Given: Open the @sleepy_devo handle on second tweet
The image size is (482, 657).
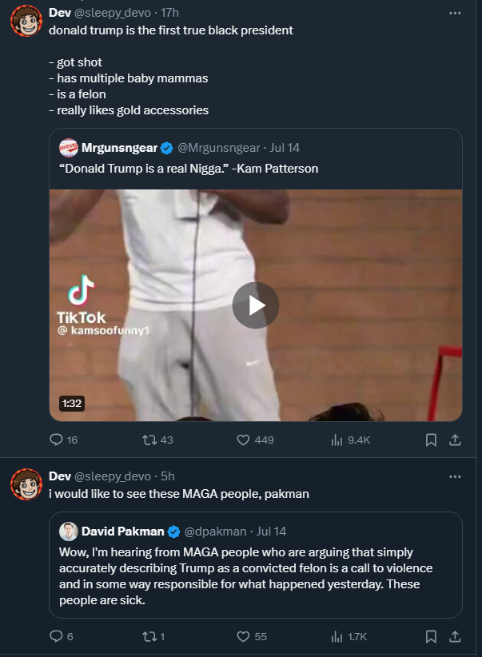Looking at the screenshot, I should 113,476.
